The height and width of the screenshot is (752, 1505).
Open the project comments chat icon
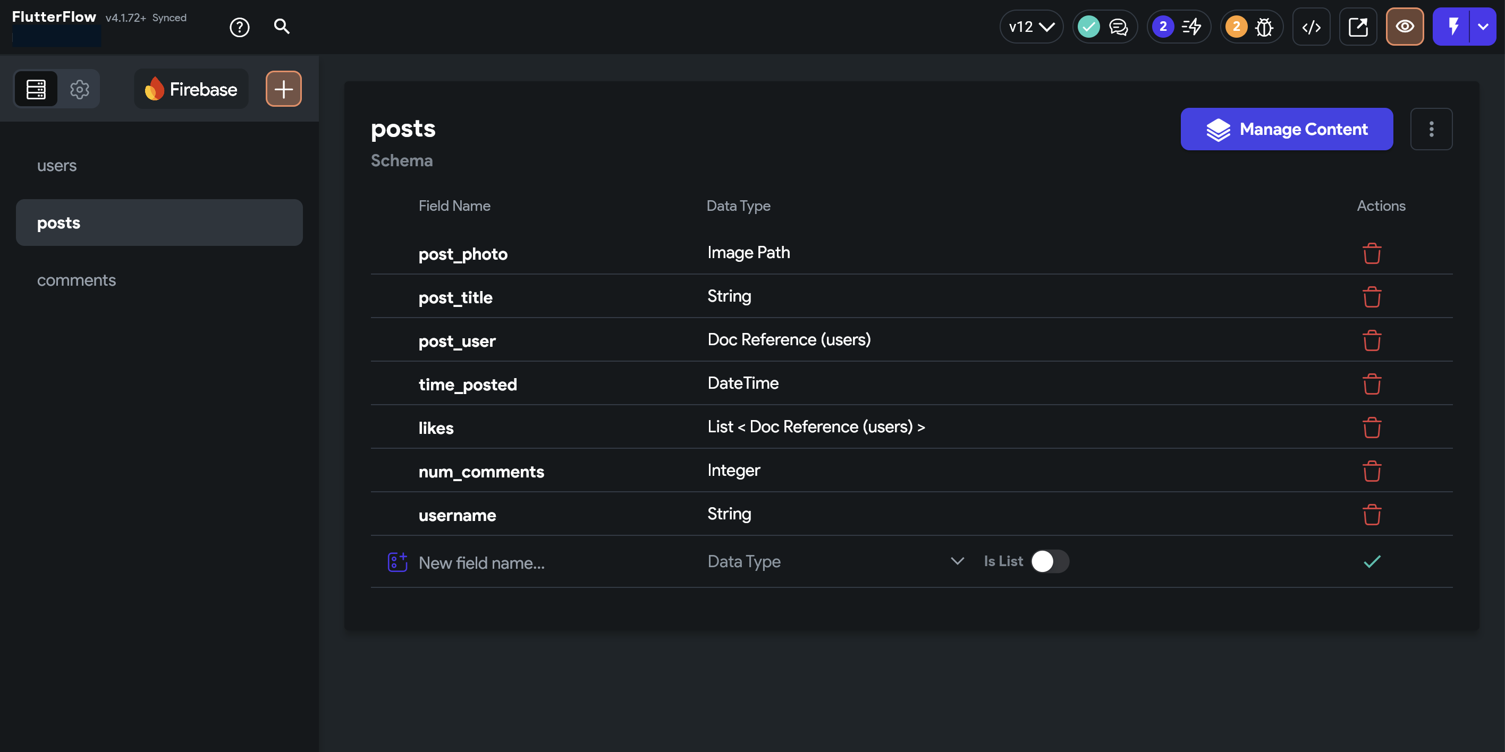tap(1119, 27)
